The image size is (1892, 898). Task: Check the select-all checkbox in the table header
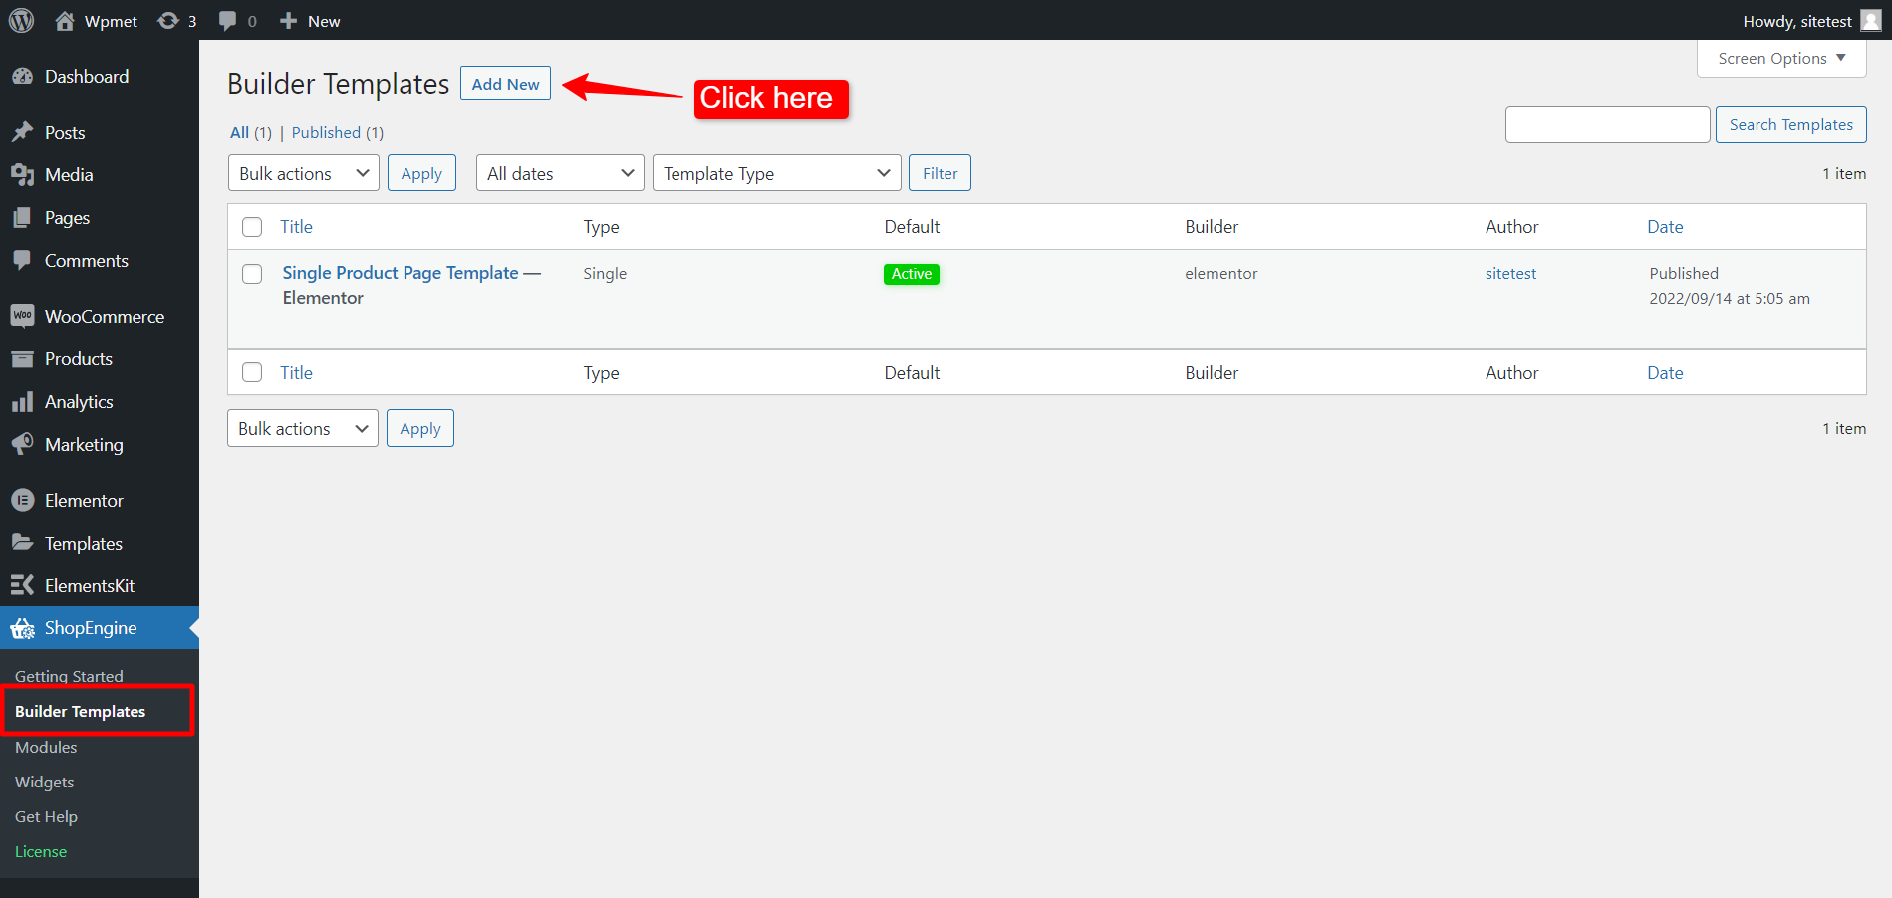(x=252, y=226)
